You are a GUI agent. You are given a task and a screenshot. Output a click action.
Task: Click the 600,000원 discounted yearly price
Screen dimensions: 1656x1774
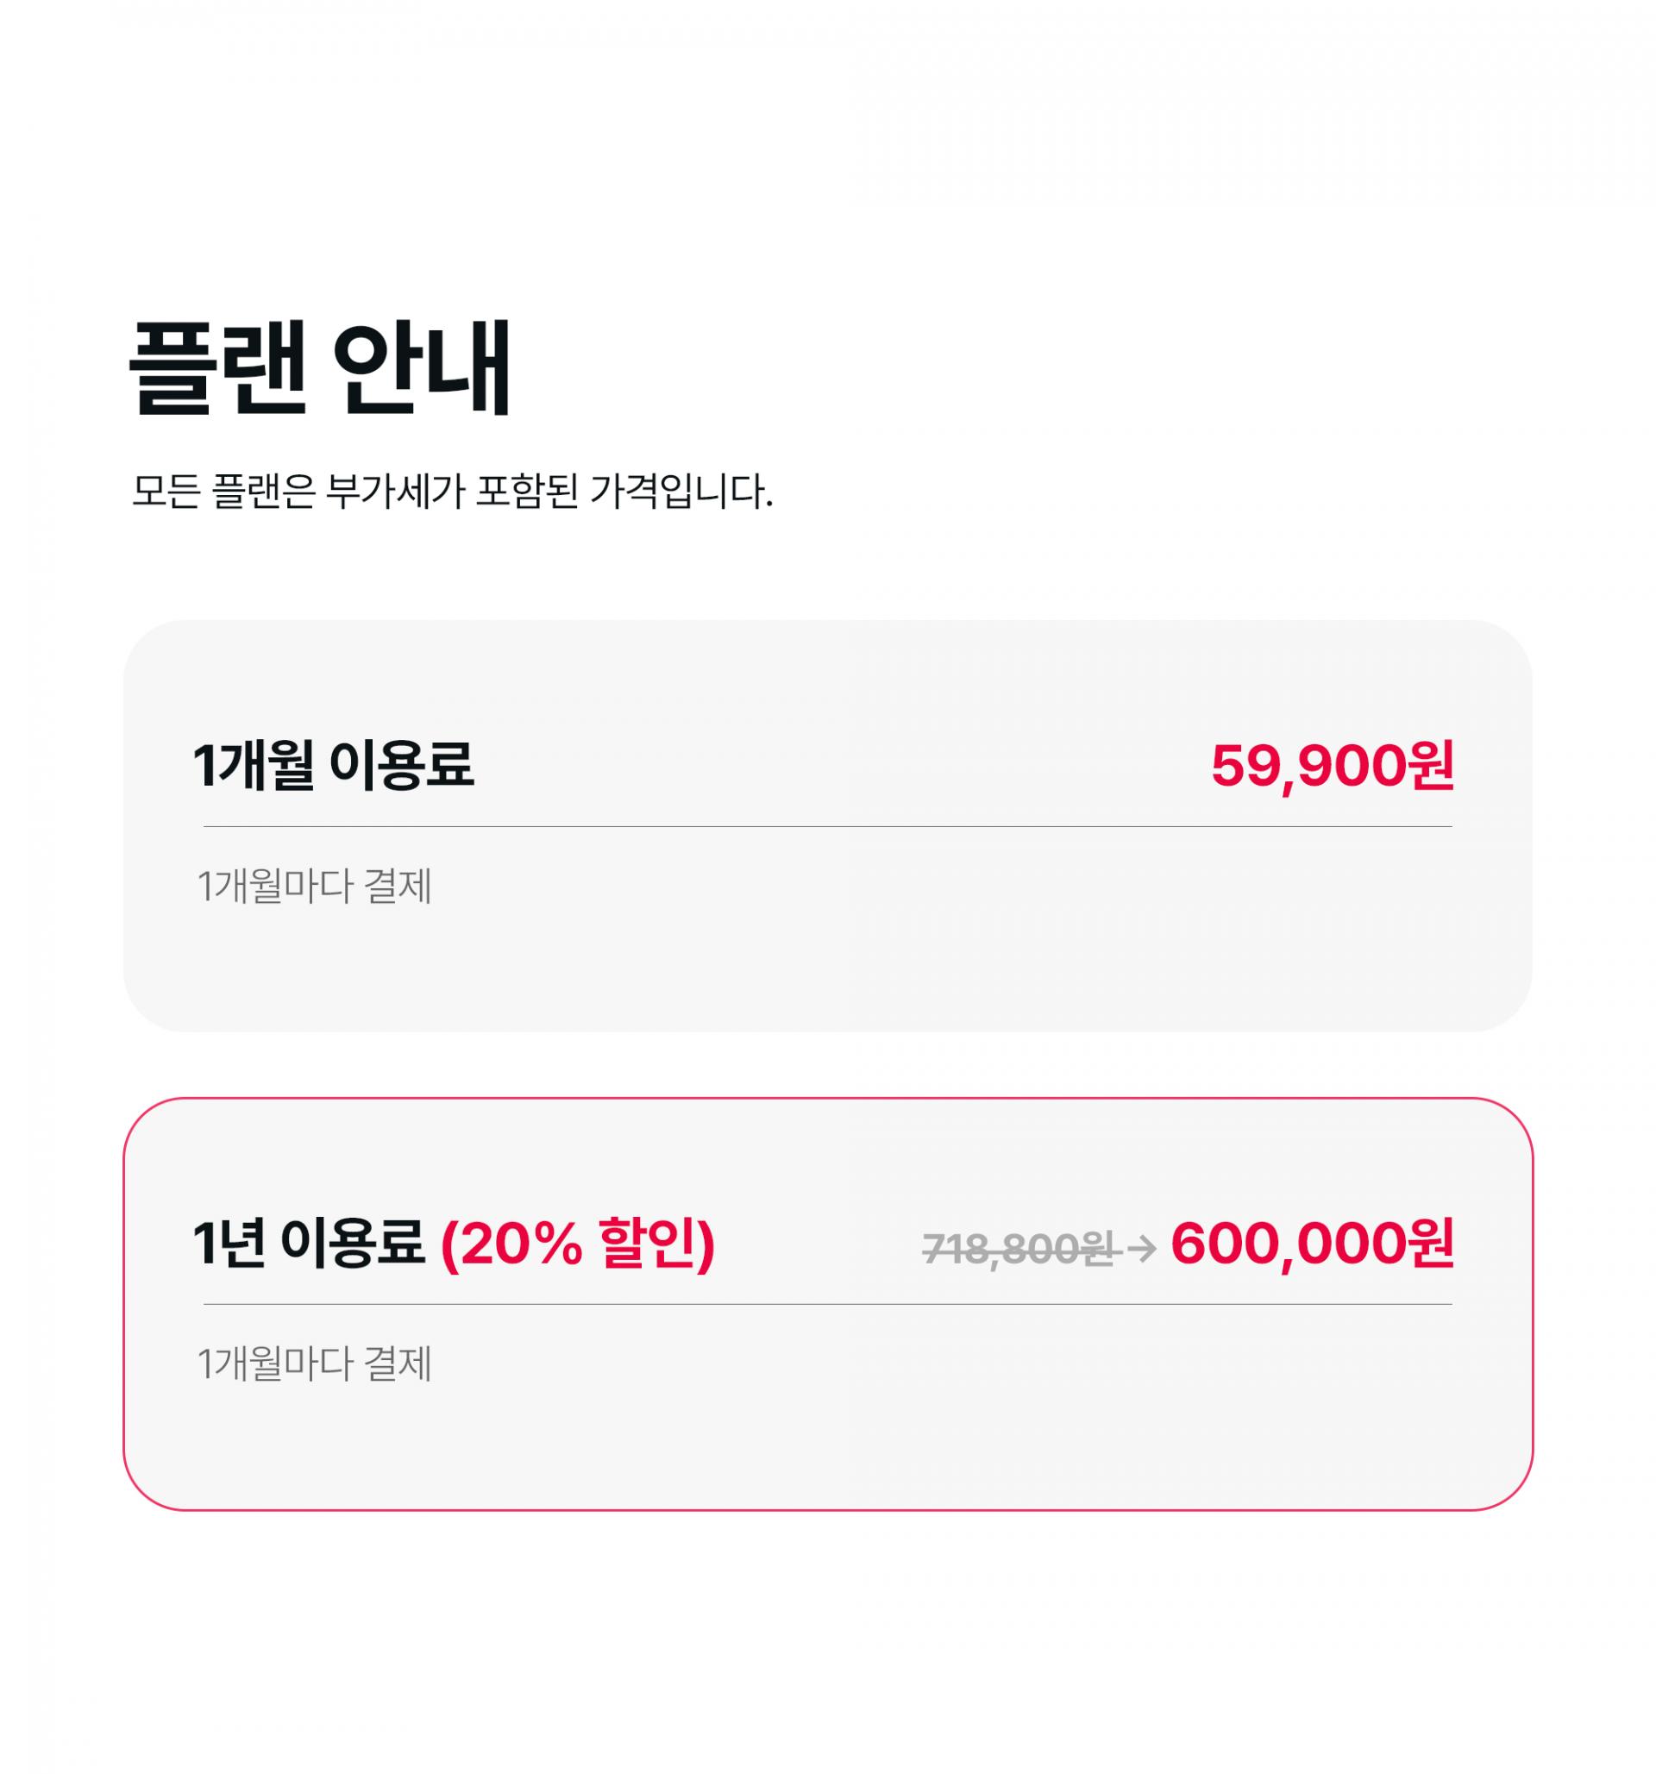pos(1312,1244)
